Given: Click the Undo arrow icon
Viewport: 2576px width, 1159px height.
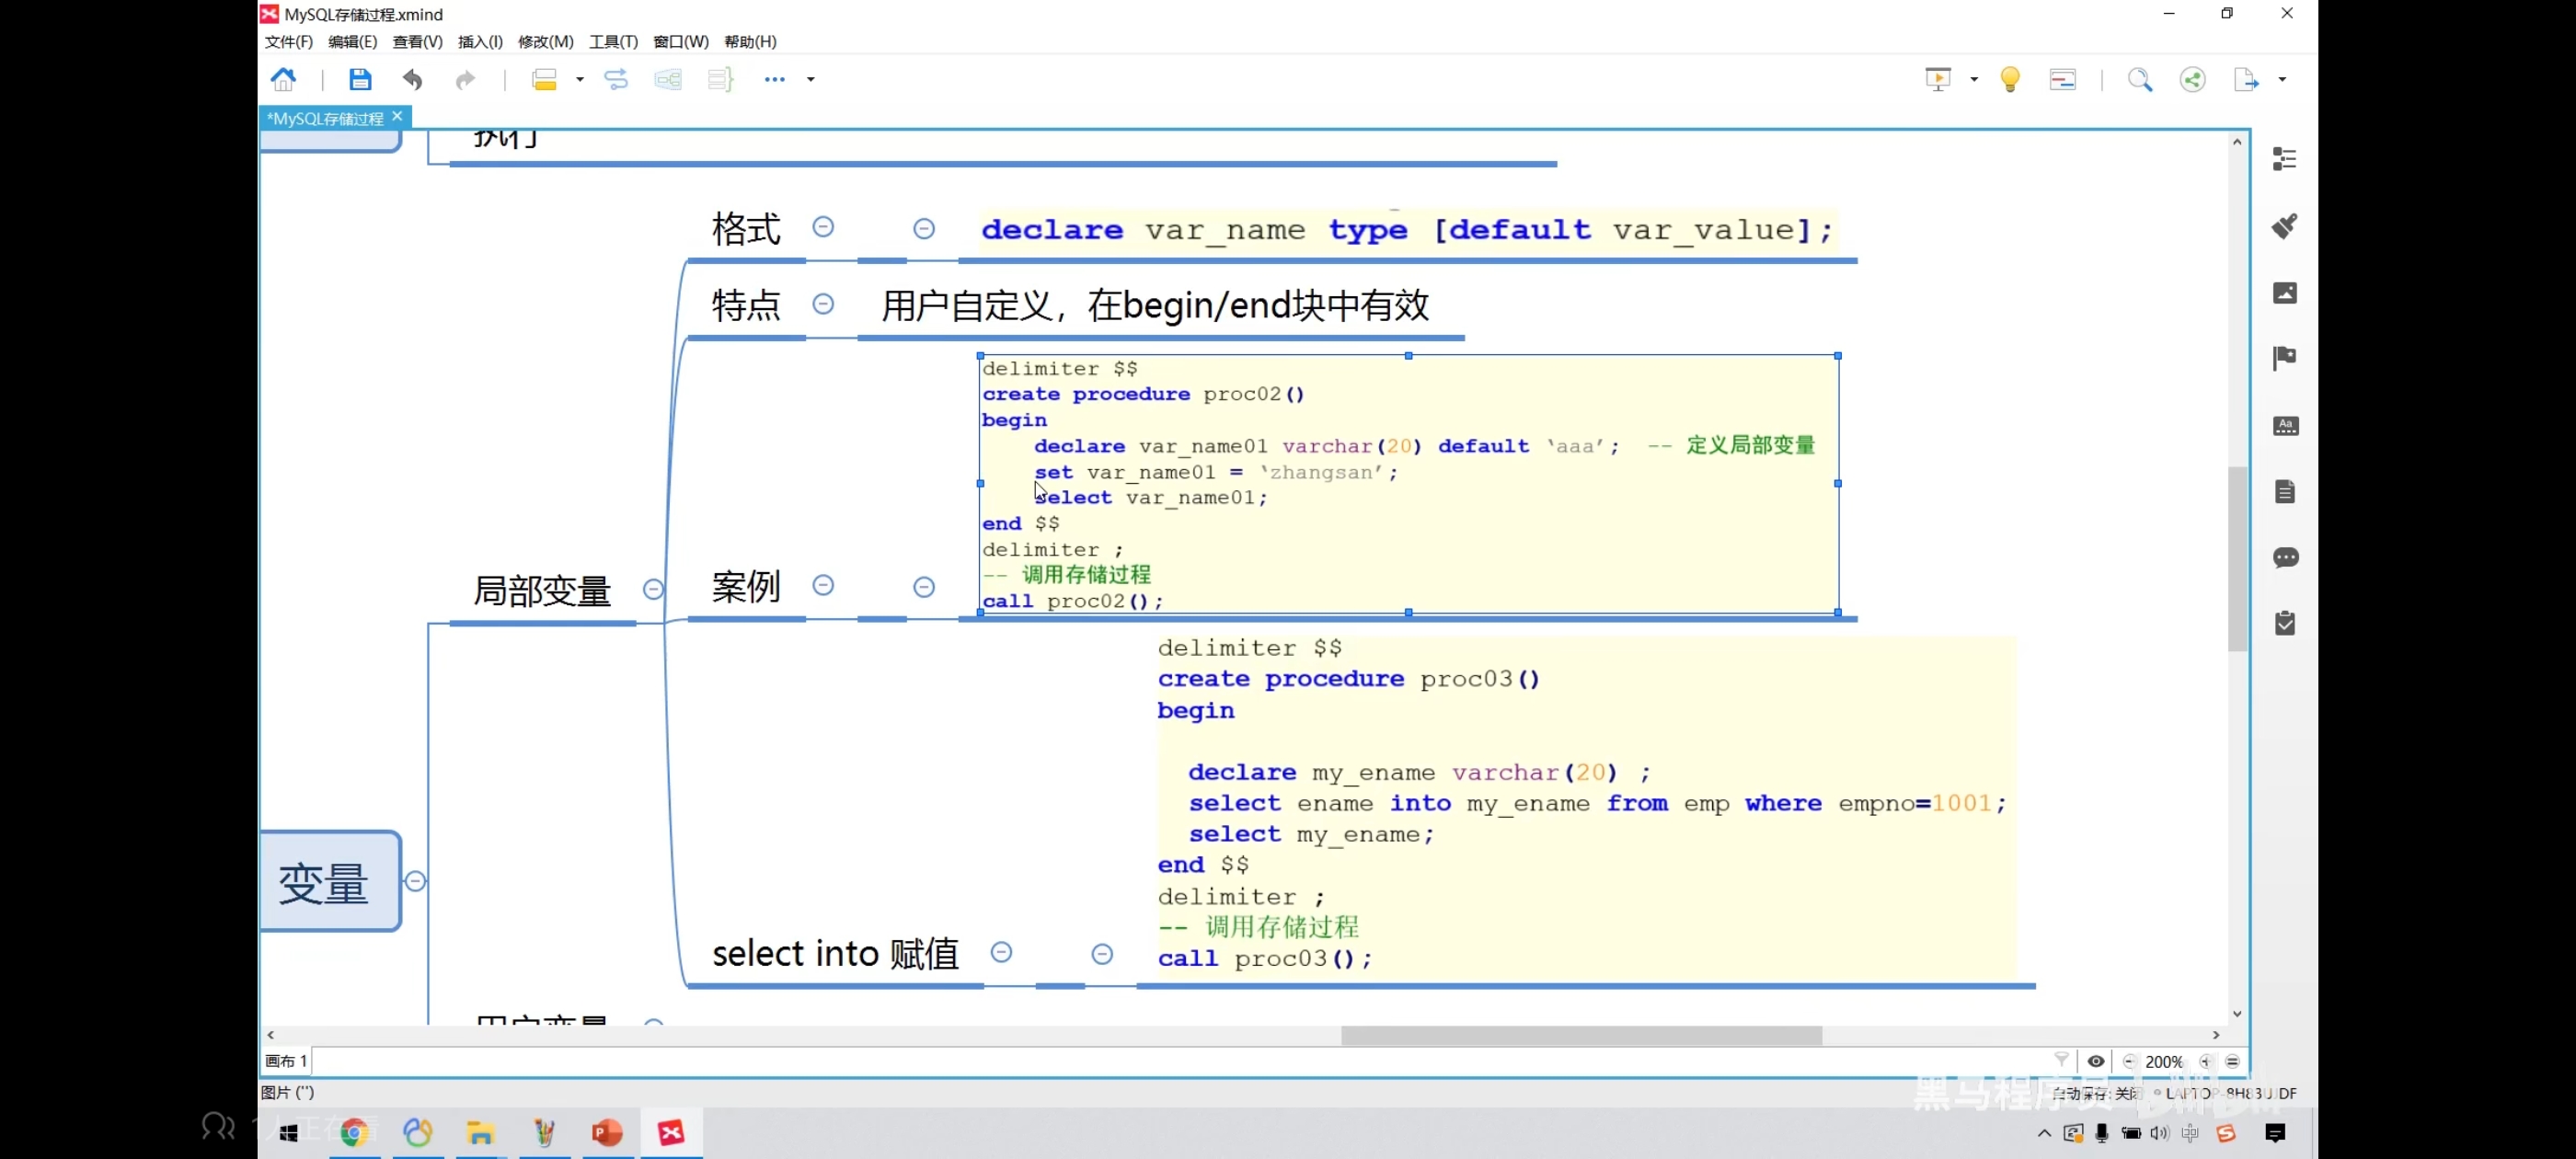Looking at the screenshot, I should tap(412, 79).
